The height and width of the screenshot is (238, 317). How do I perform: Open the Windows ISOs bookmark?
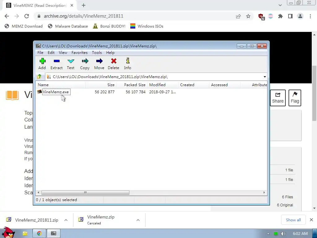tap(147, 26)
